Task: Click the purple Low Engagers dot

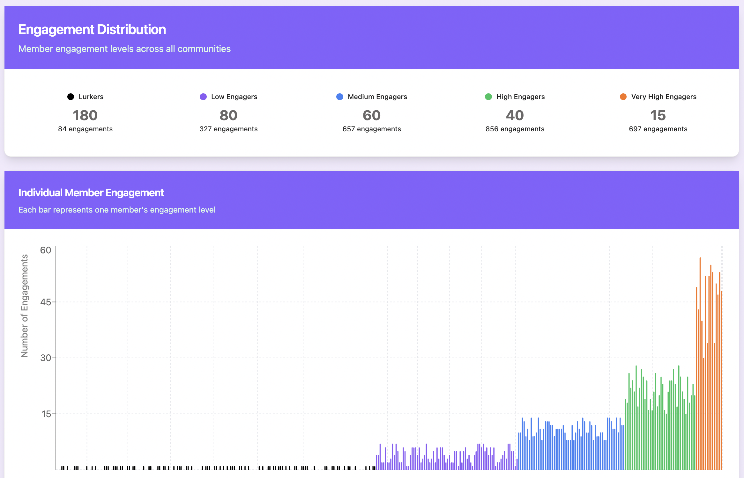Action: click(203, 97)
